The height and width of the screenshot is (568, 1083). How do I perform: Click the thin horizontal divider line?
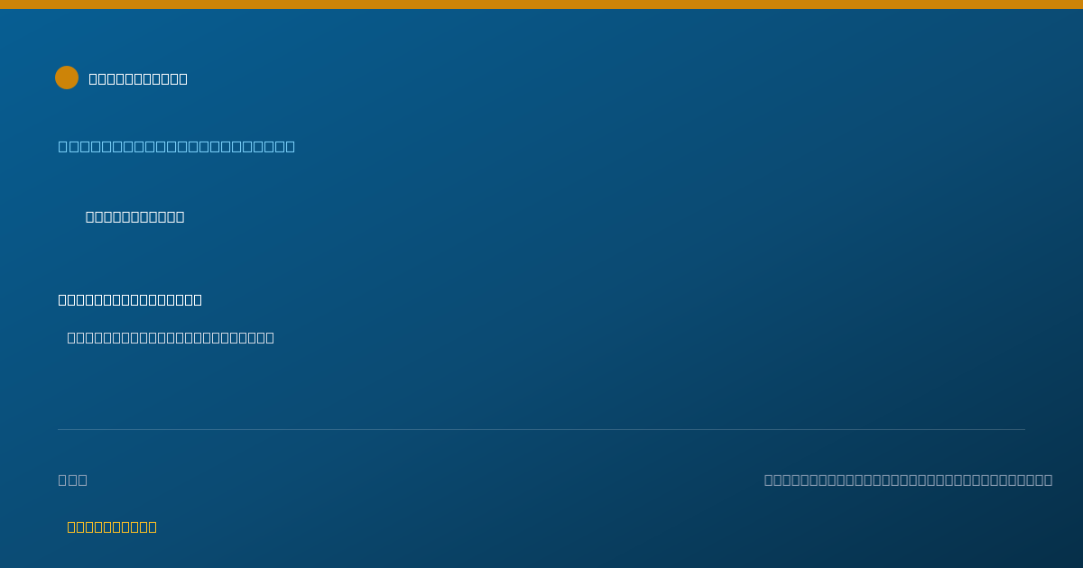point(541,429)
